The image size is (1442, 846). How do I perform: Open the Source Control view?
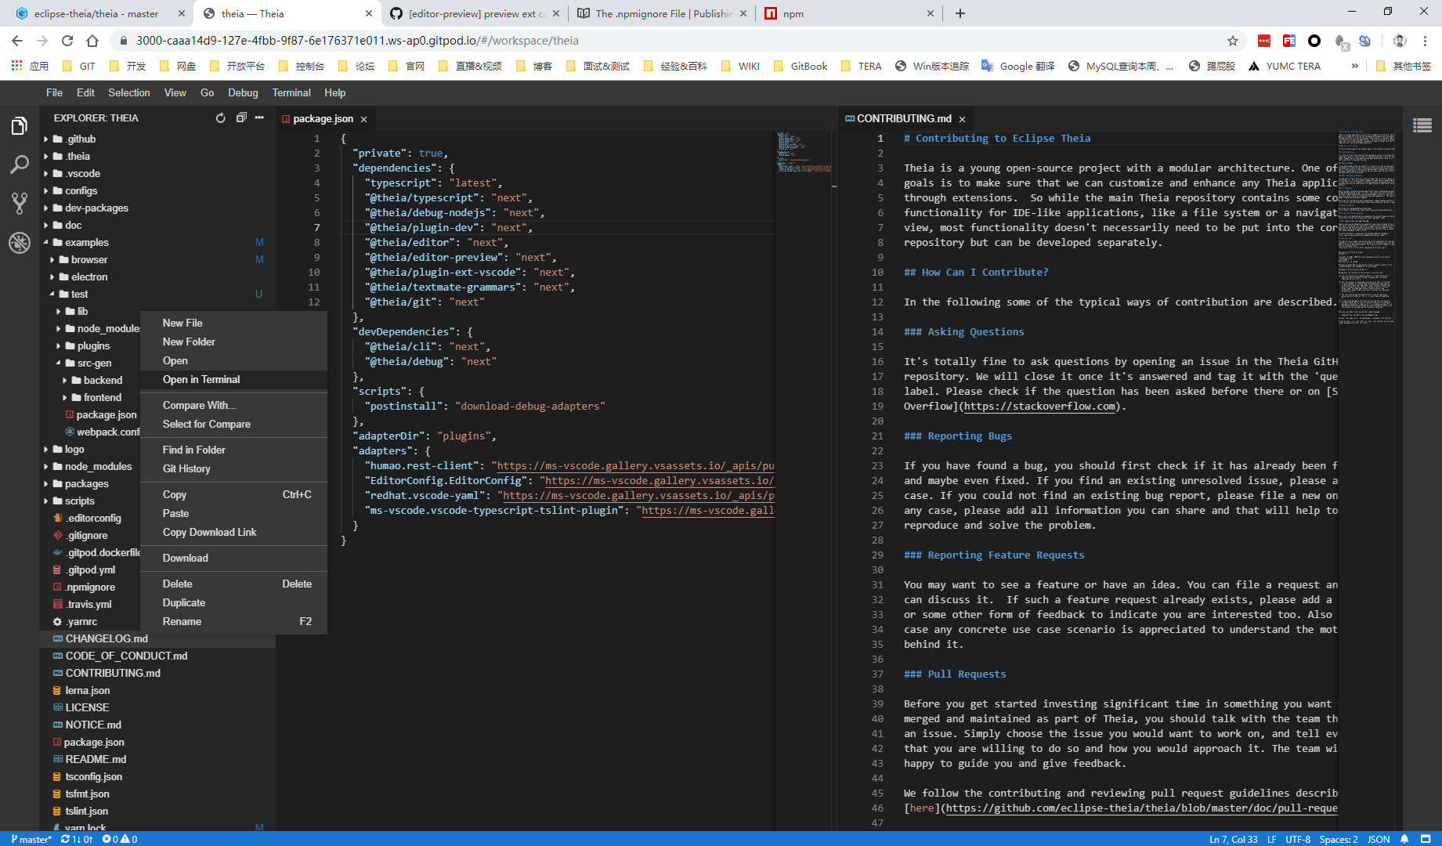tap(20, 203)
